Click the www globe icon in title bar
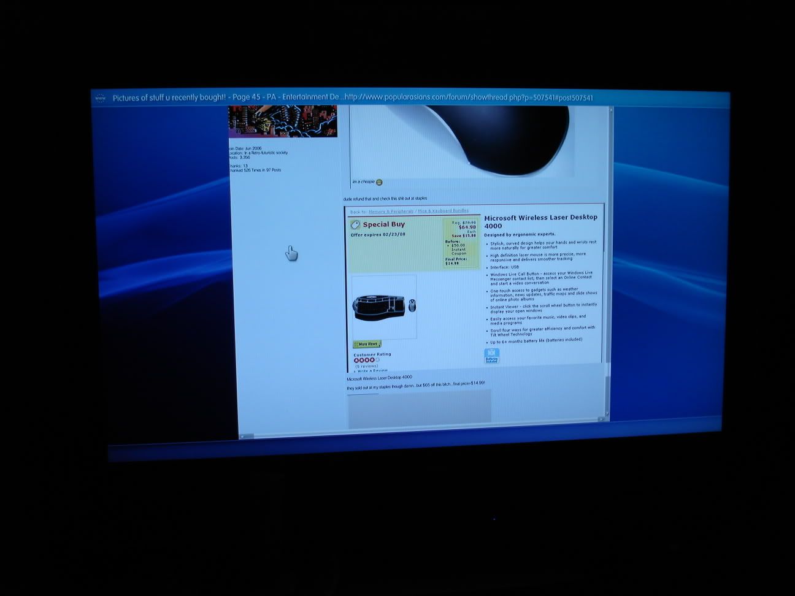Image resolution: width=795 pixels, height=596 pixels. pyautogui.click(x=101, y=98)
